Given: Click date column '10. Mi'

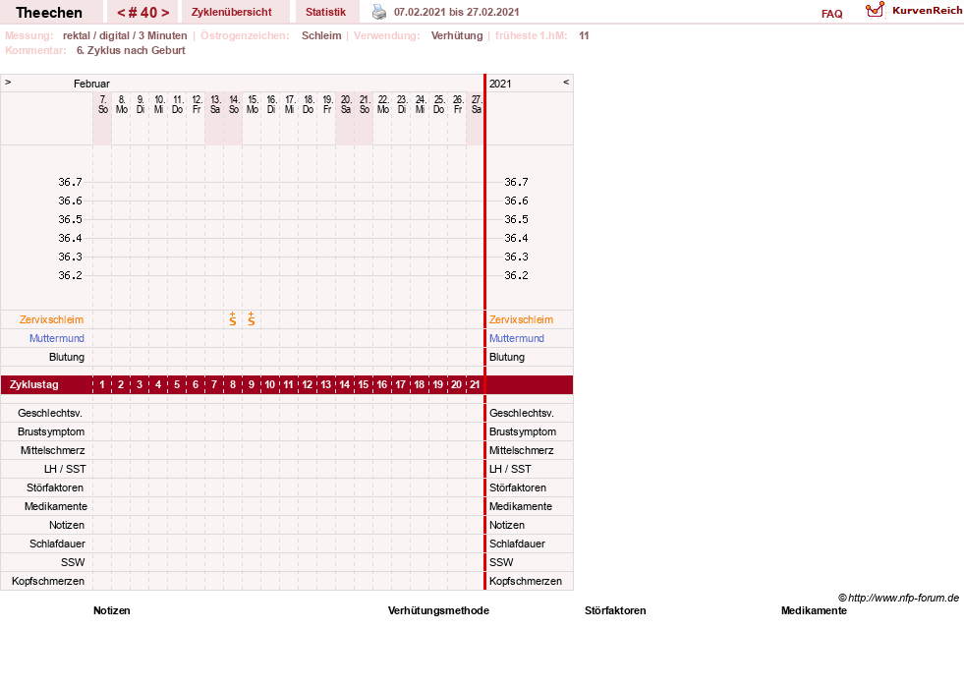Looking at the screenshot, I should point(158,104).
